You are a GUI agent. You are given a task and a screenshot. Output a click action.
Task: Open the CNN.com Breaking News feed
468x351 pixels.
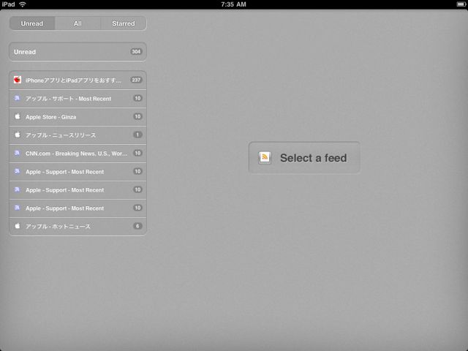[x=78, y=153]
